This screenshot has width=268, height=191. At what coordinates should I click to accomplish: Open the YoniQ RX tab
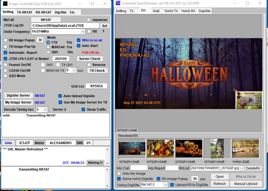188,11
